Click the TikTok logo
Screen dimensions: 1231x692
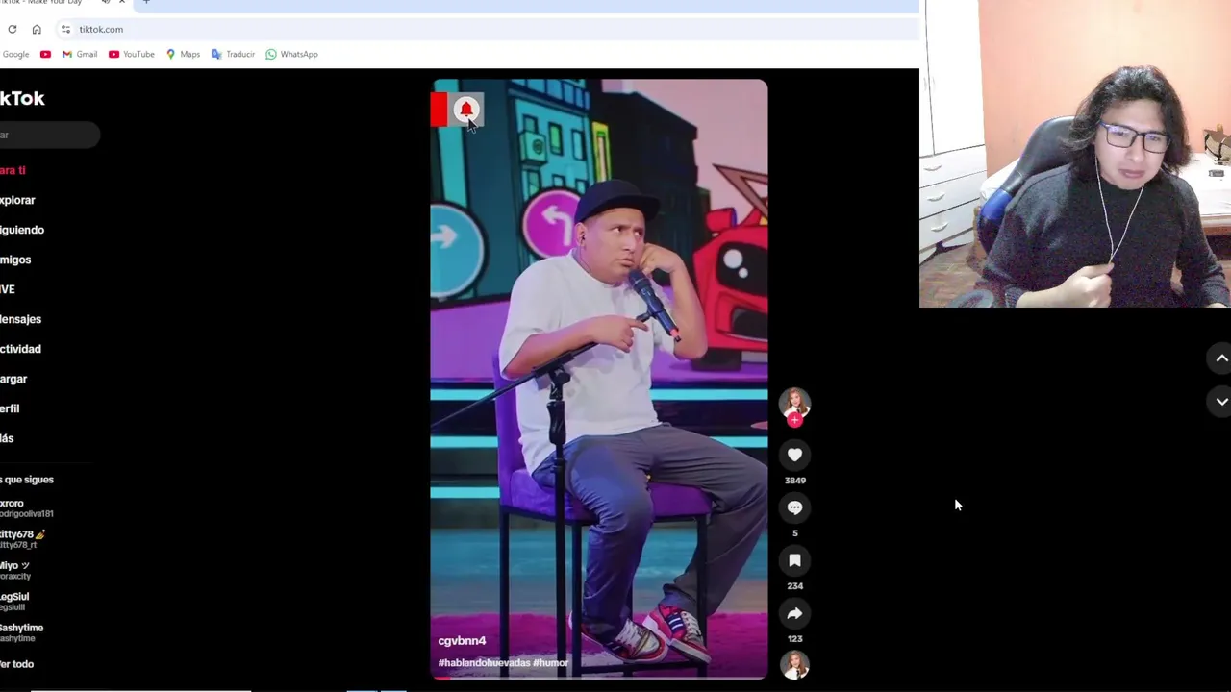tap(22, 98)
